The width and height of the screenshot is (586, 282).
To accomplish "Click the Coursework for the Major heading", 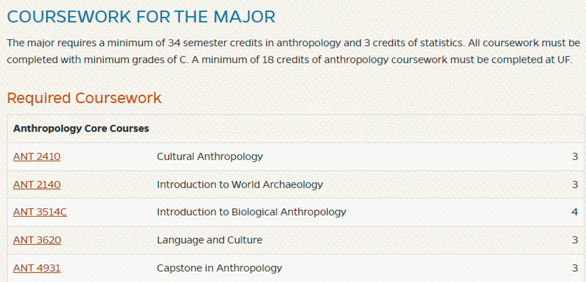I will (x=141, y=17).
